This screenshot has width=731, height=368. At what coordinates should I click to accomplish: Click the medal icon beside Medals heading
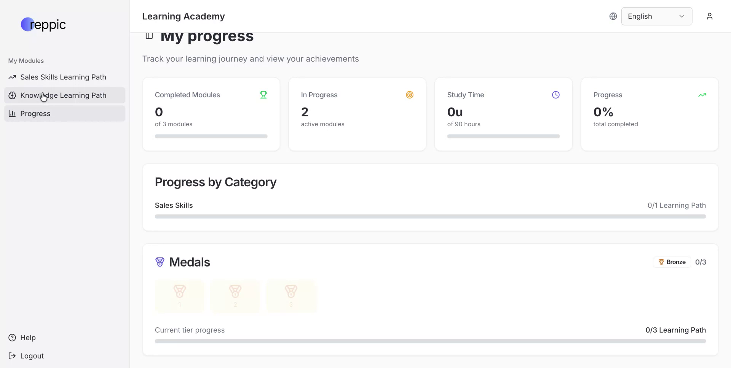click(x=160, y=262)
